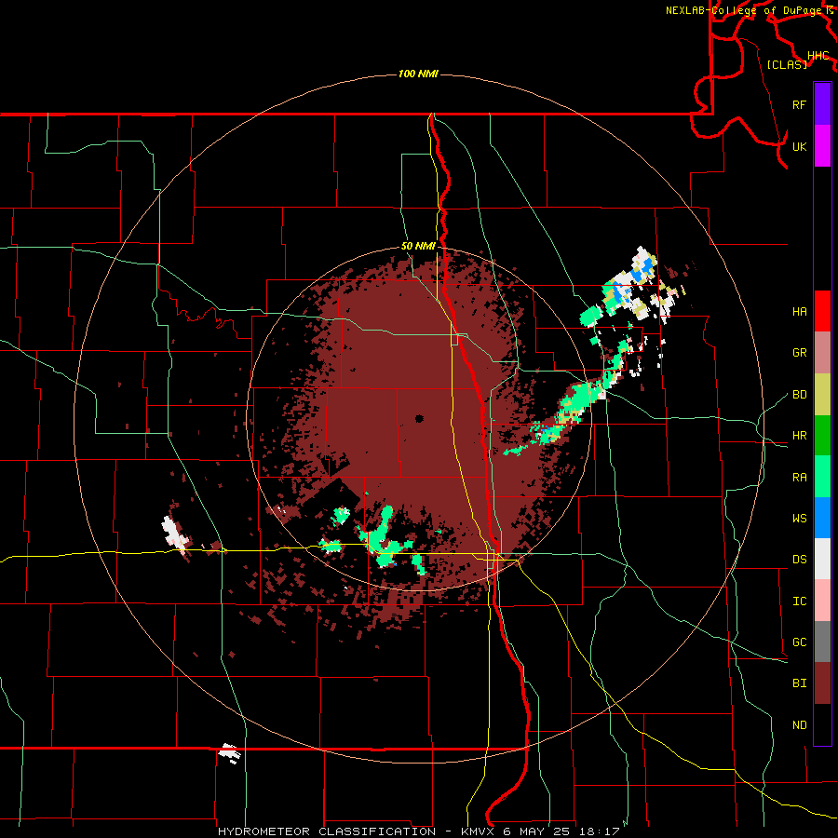Click the 100 NMI range ring label
The height and width of the screenshot is (838, 838).
click(x=418, y=74)
